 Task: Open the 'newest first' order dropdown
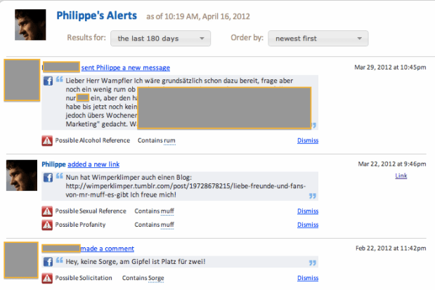(x=318, y=39)
